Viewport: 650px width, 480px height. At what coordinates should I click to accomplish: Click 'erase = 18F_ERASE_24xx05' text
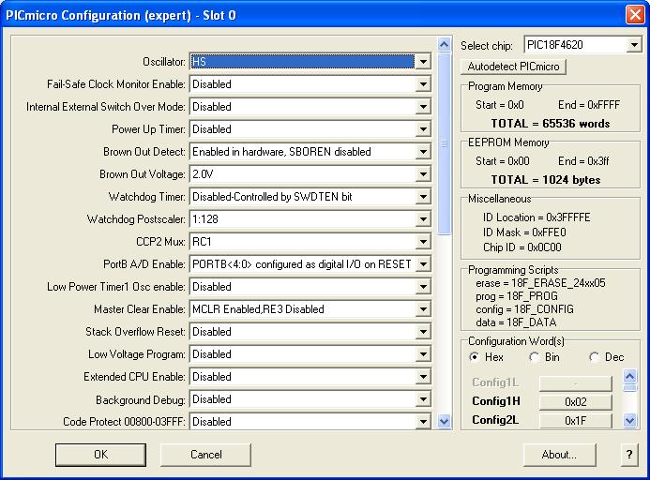pyautogui.click(x=540, y=283)
